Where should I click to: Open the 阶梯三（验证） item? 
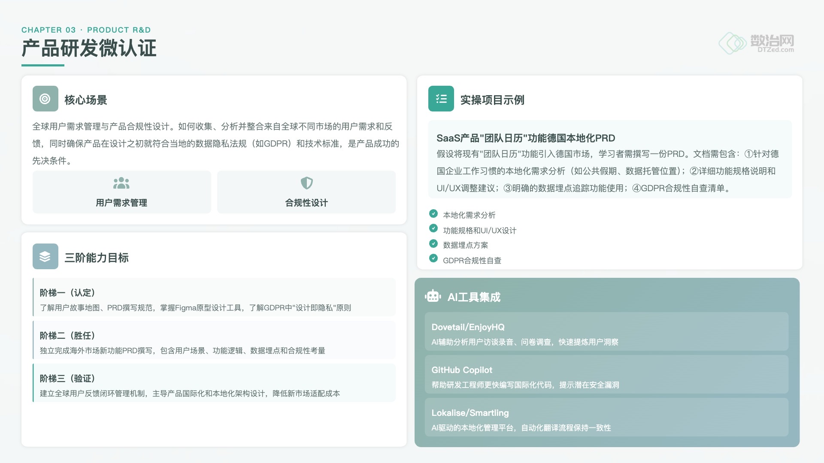[214, 383]
